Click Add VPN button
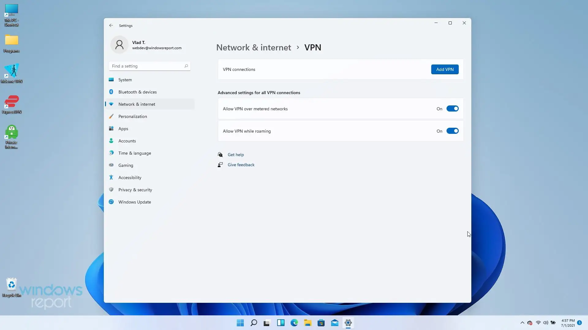588x330 pixels. click(445, 69)
